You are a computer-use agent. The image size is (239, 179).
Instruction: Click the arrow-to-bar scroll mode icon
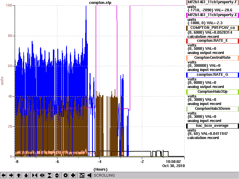coord(89,175)
